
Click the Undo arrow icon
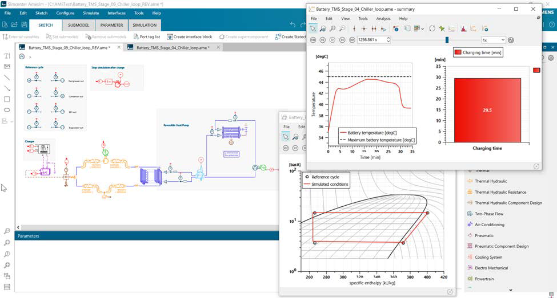tap(293, 25)
